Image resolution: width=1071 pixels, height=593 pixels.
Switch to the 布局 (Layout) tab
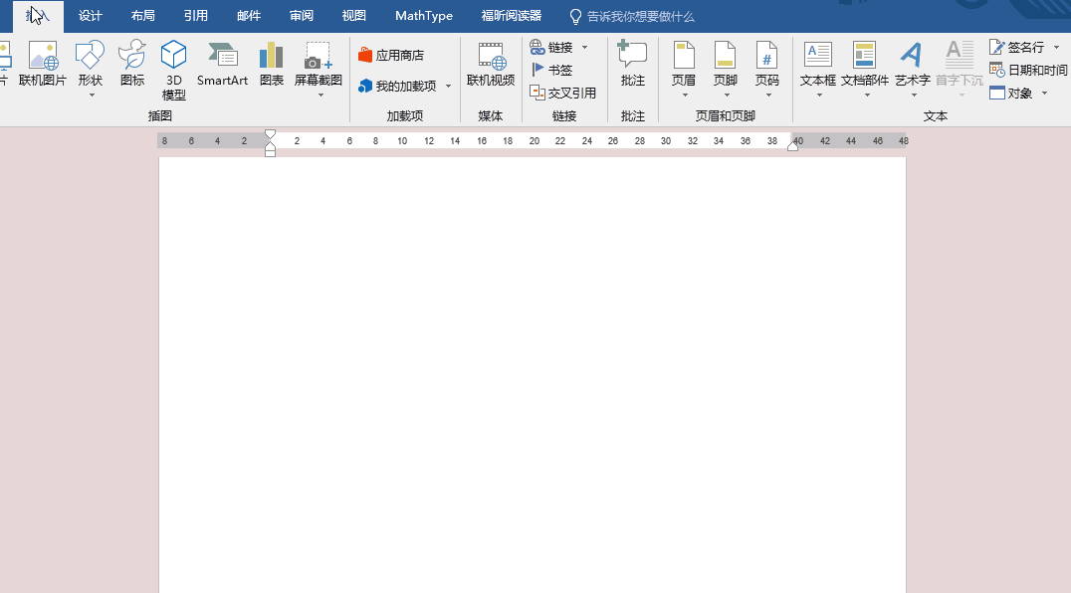142,16
